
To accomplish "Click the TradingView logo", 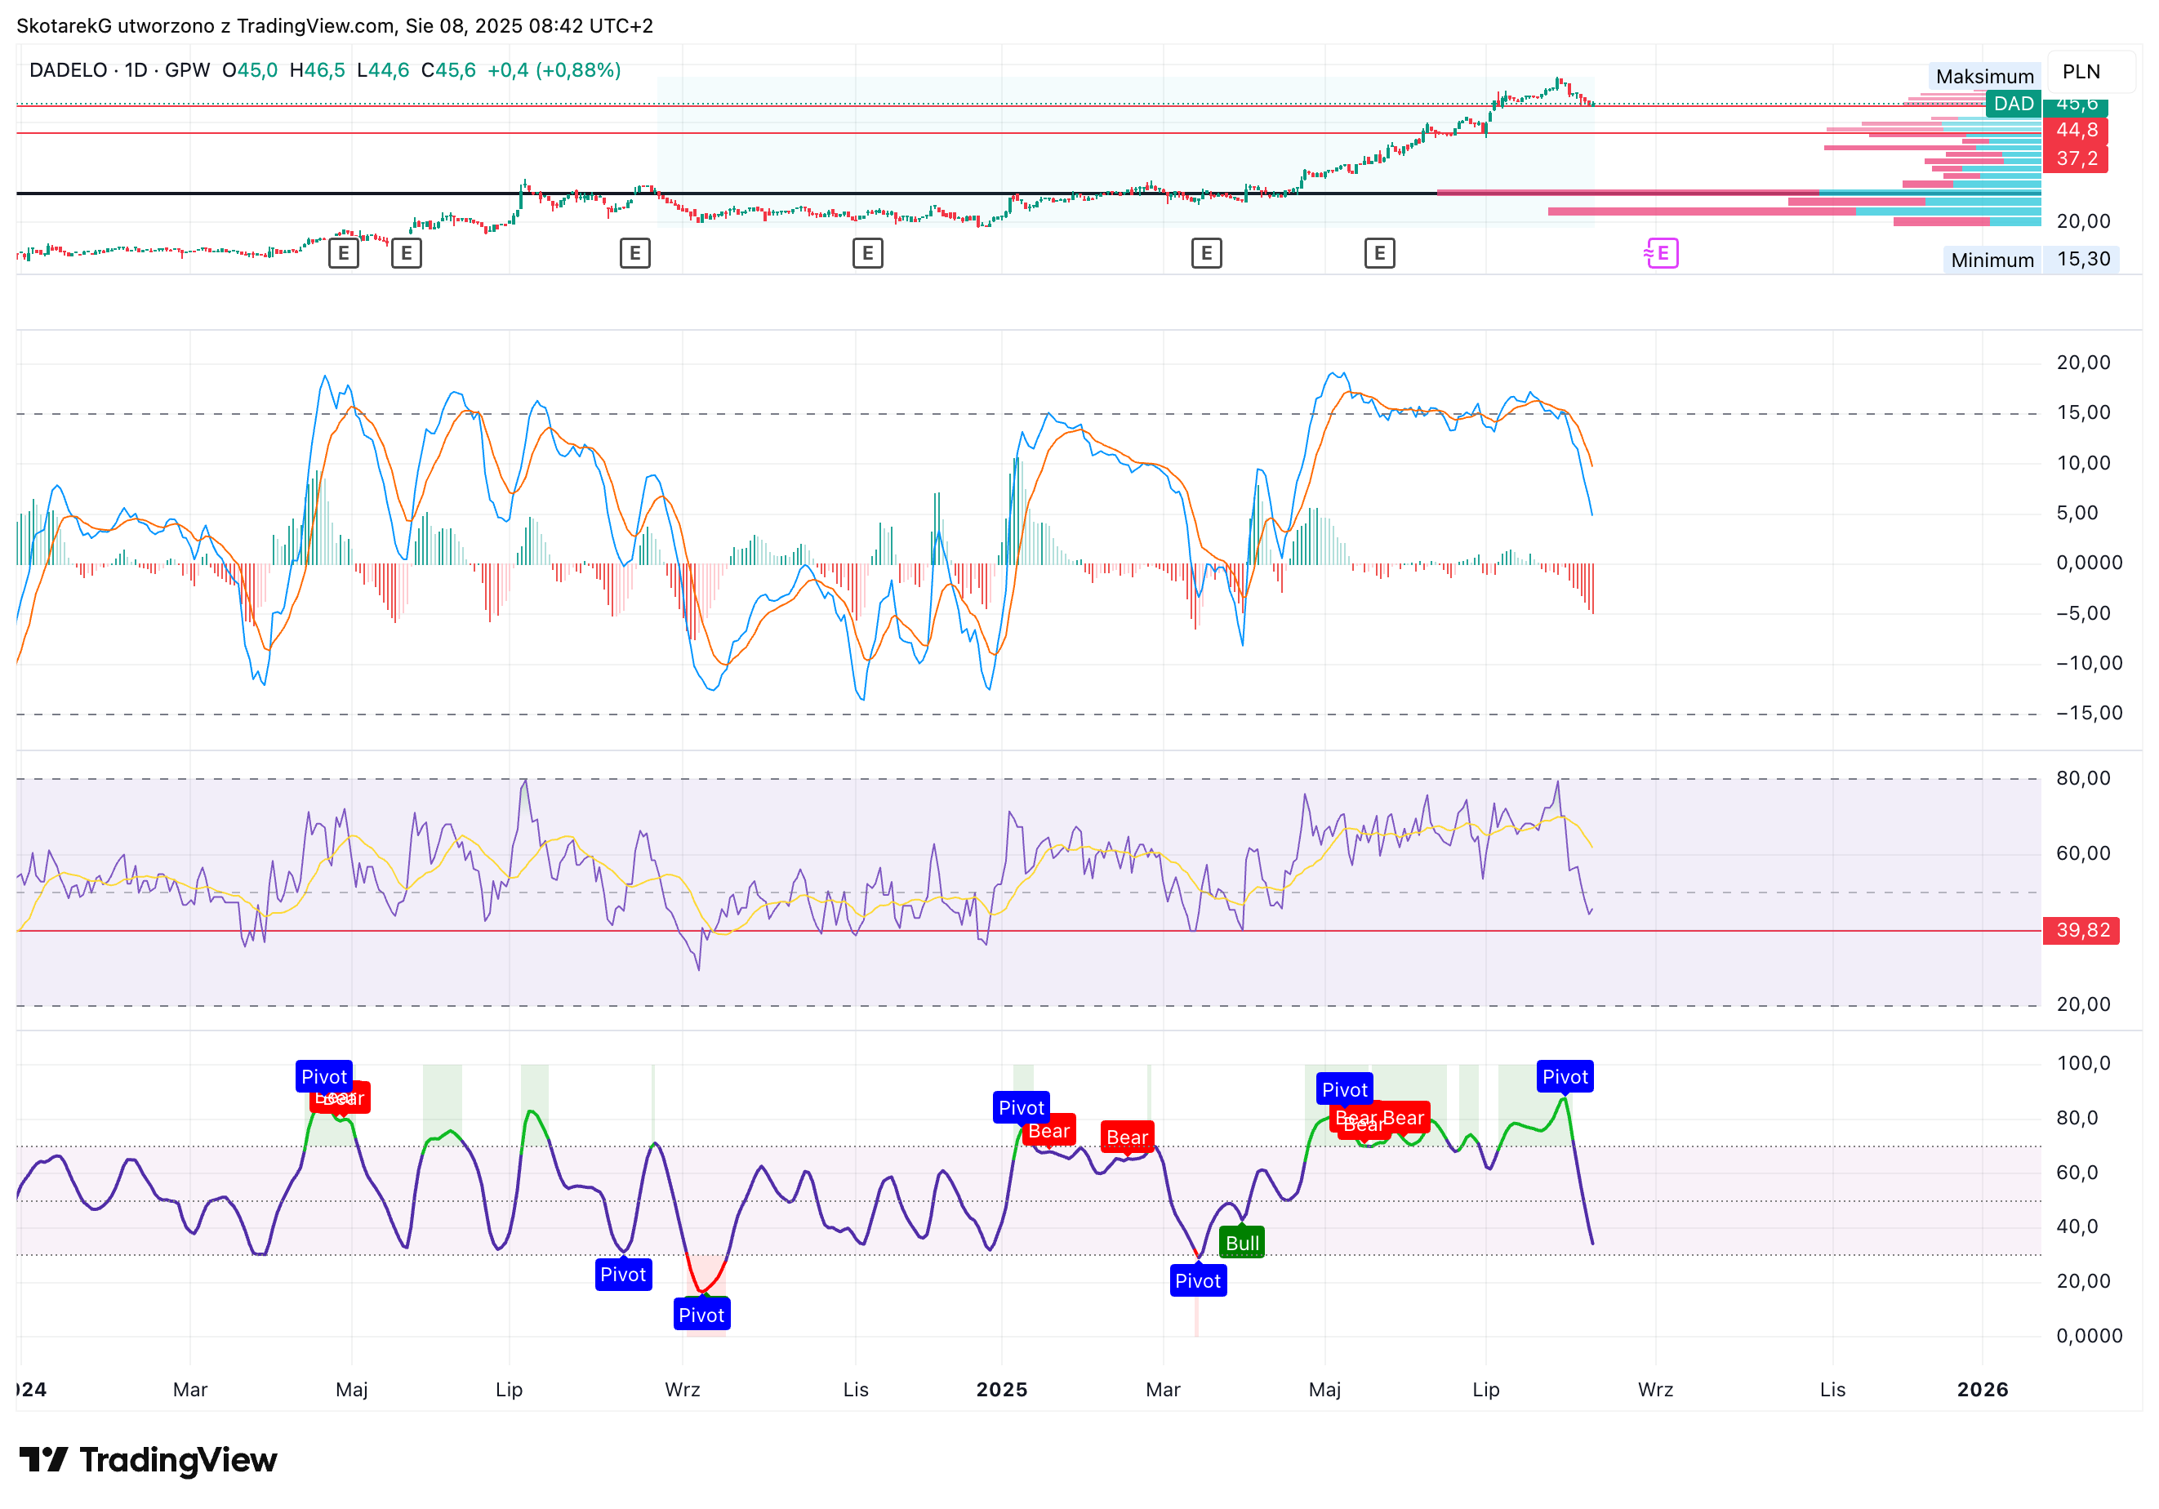I will [x=148, y=1459].
